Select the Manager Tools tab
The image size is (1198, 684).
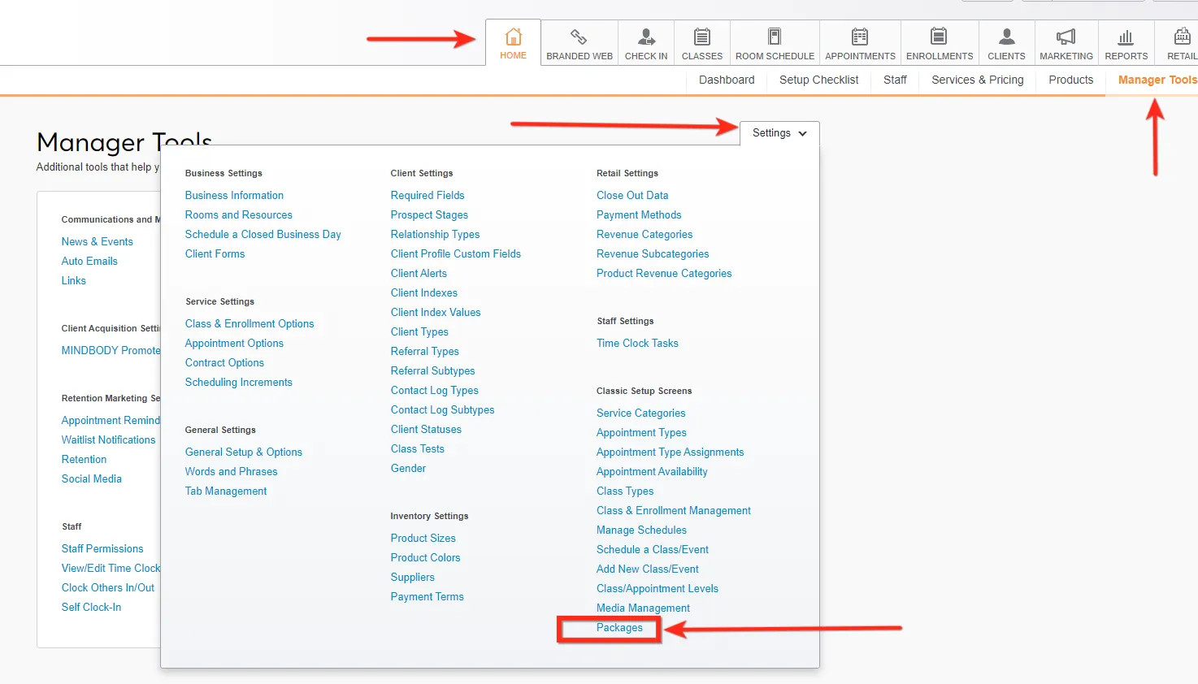click(1157, 80)
